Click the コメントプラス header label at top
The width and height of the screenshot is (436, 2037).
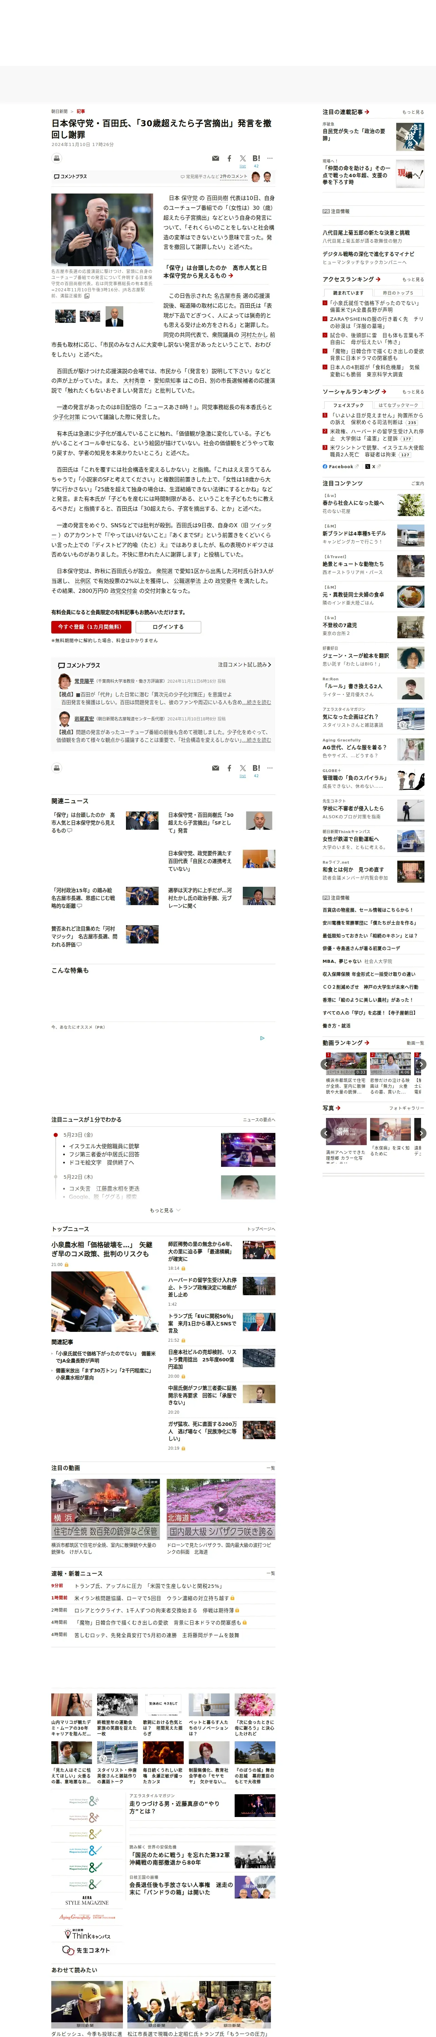point(70,176)
